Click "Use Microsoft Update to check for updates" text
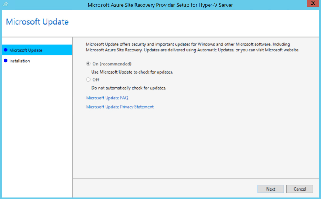The height and width of the screenshot is (199, 321). point(132,72)
